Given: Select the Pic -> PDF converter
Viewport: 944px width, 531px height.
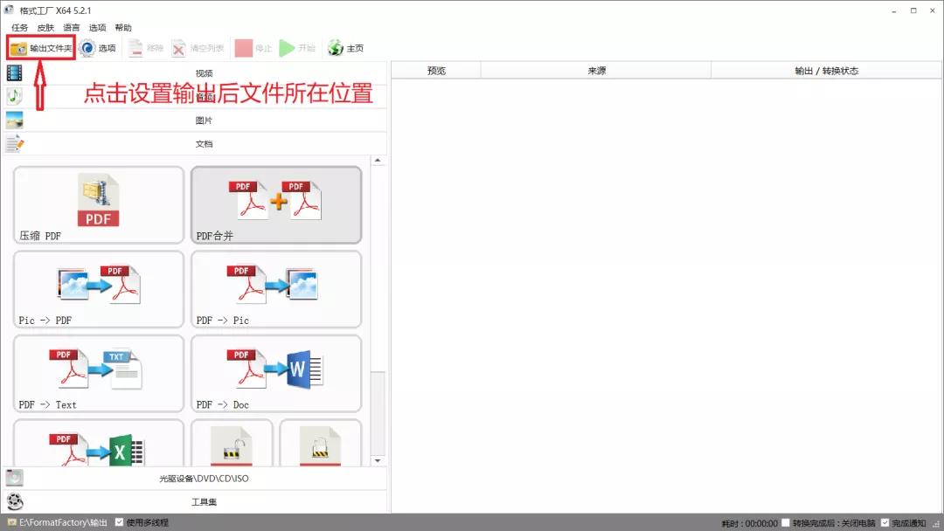Looking at the screenshot, I should point(98,288).
